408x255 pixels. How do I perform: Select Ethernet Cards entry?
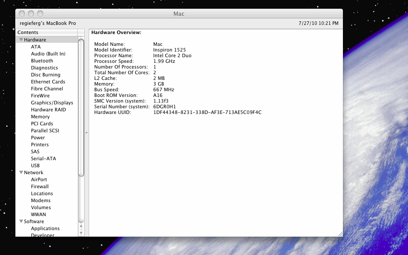click(x=48, y=82)
